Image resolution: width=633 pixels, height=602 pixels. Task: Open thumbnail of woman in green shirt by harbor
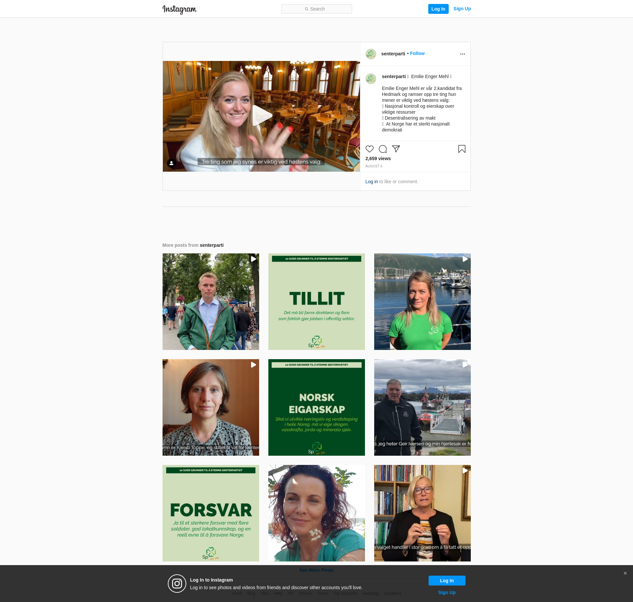pyautogui.click(x=422, y=301)
